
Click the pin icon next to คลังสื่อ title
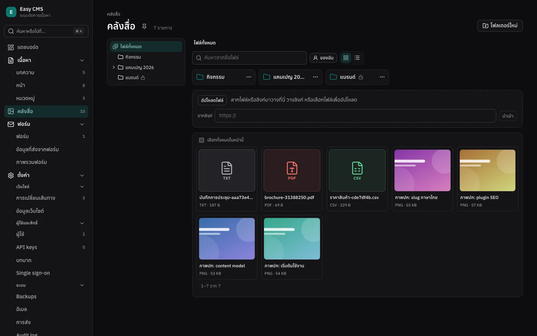tap(144, 27)
